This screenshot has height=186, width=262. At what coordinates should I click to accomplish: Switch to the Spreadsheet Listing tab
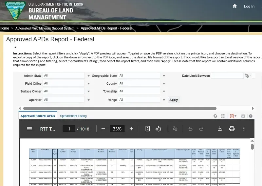pyautogui.click(x=73, y=116)
